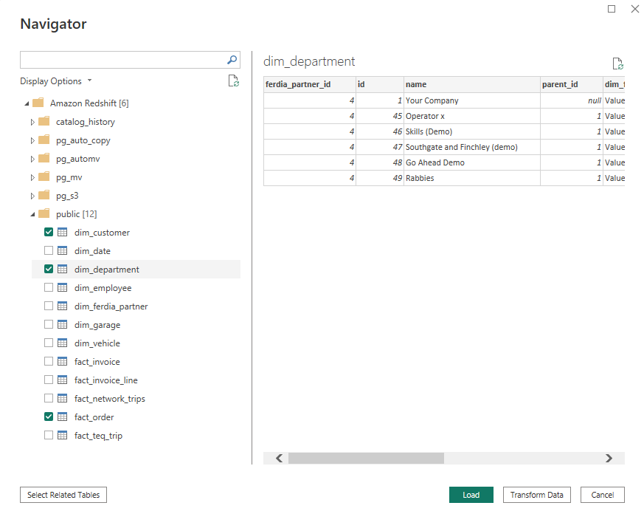
Task: Click the id column header
Action: click(380, 84)
